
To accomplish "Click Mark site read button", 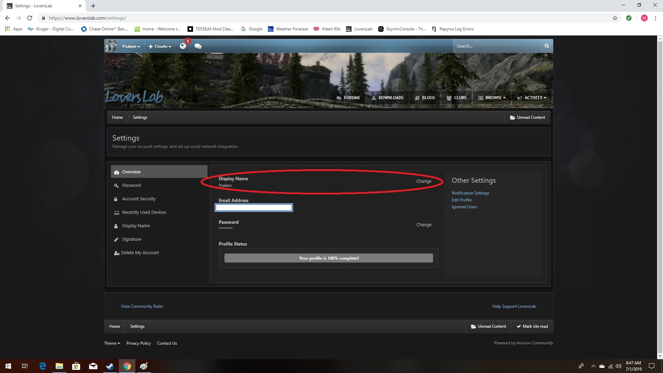I will [x=532, y=326].
